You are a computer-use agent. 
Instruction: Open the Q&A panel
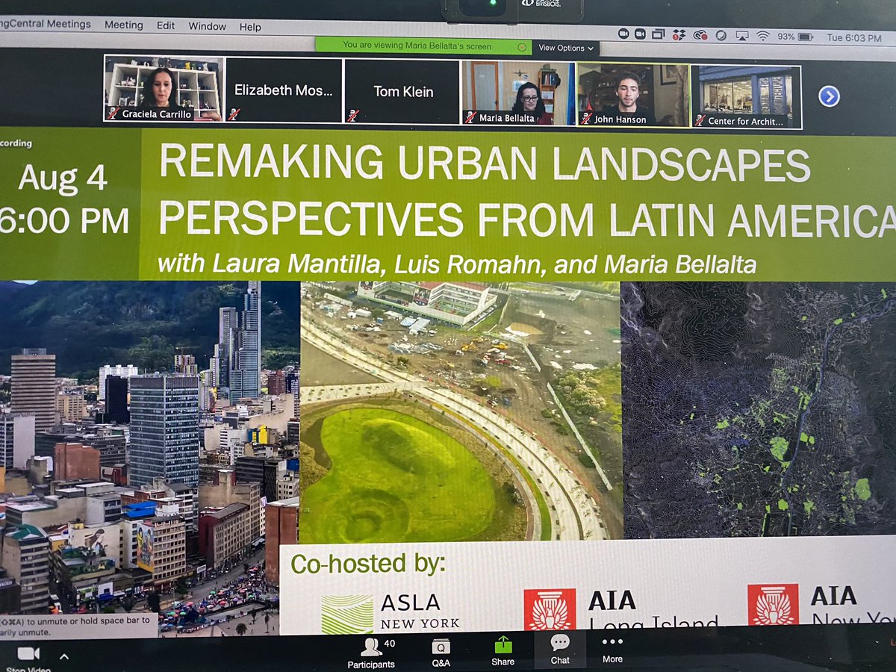coord(441,652)
